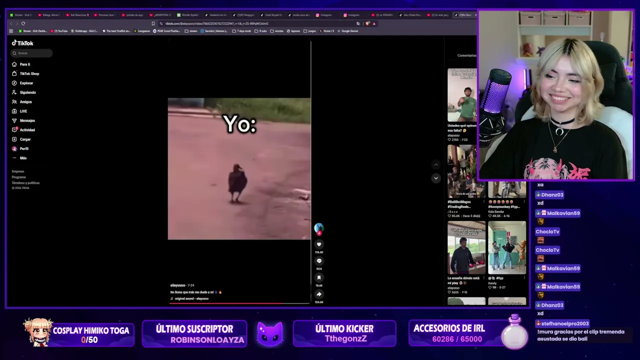Viewport: 640px width, 360px height.
Task: Open Términos y políticas footer link
Action: point(25,183)
